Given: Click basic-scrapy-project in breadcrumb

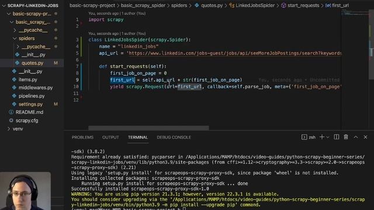Looking at the screenshot, I should pos(92,5).
